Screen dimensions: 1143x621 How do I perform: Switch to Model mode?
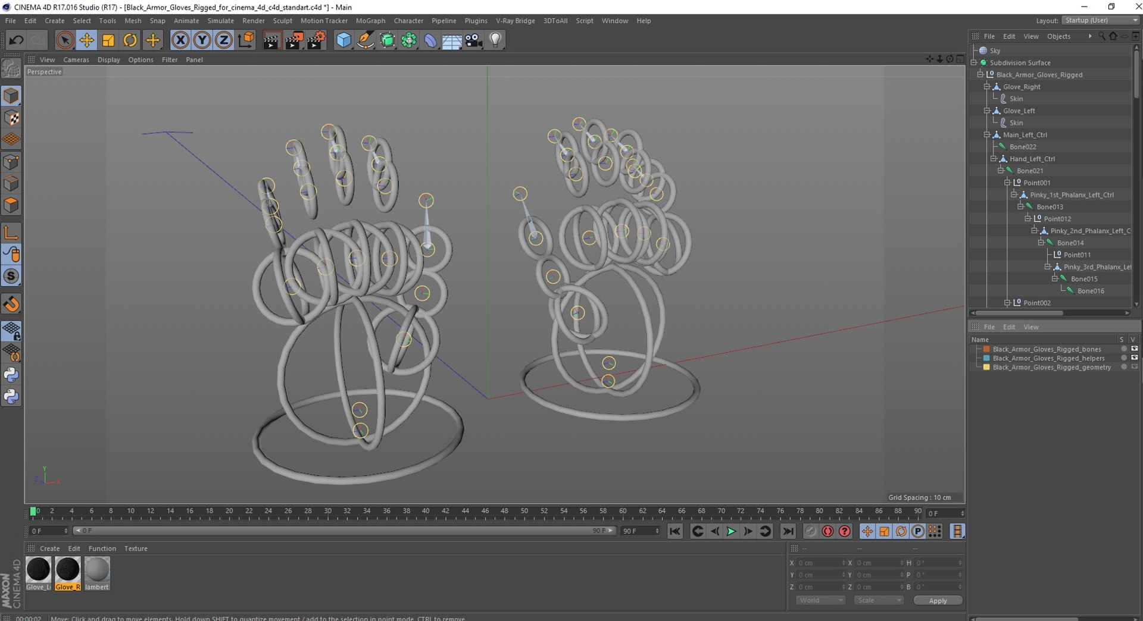(x=11, y=96)
